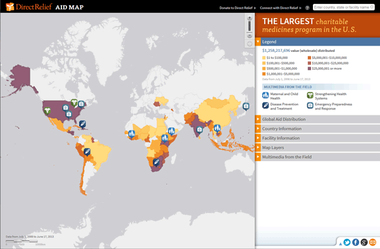Screen dimensions: 380x249
Task: Expand Facility Information section
Action: [x=317, y=138]
